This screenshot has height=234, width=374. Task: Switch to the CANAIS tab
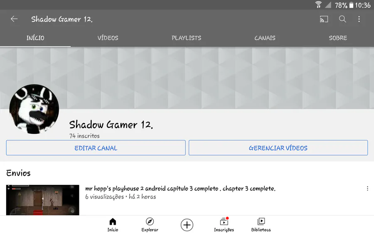265,38
